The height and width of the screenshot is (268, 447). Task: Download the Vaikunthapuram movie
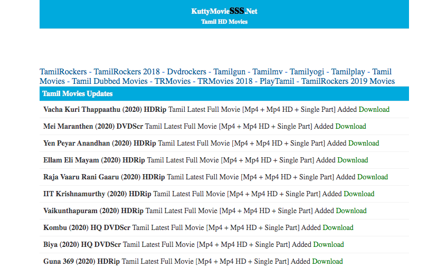point(351,210)
